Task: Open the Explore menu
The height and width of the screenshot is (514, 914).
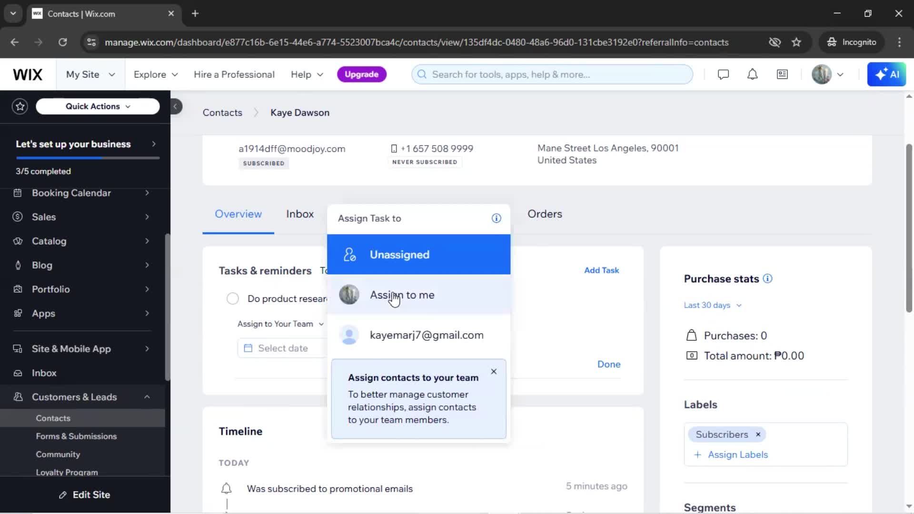Action: pos(156,75)
